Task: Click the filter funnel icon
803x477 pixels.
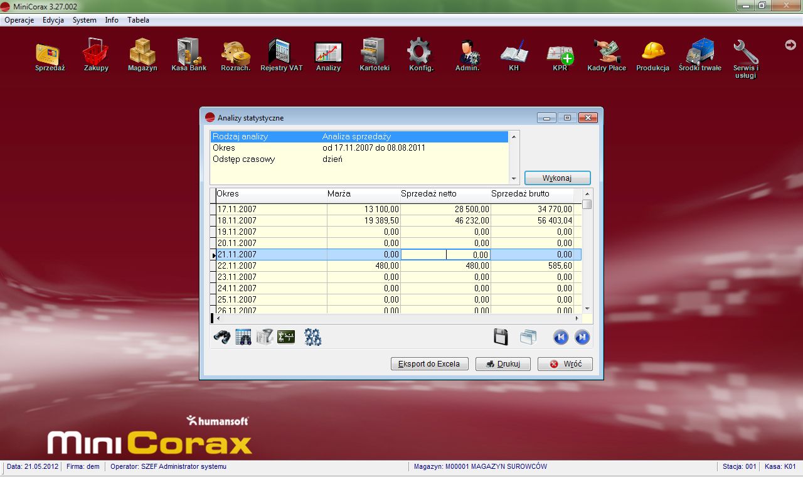Action: pyautogui.click(x=265, y=337)
